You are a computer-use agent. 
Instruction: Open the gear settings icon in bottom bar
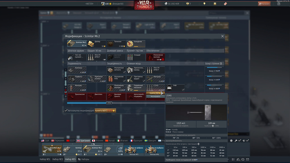tap(231, 141)
